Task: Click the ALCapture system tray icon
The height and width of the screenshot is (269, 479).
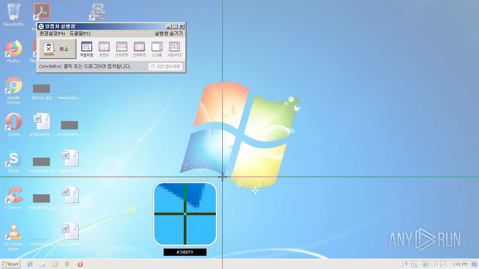Action: coord(414,264)
